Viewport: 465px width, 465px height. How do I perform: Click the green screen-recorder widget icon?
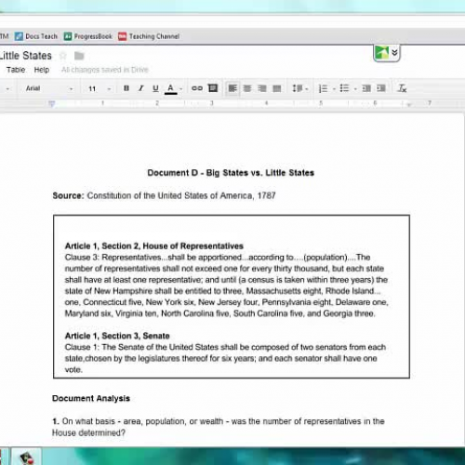pos(381,52)
